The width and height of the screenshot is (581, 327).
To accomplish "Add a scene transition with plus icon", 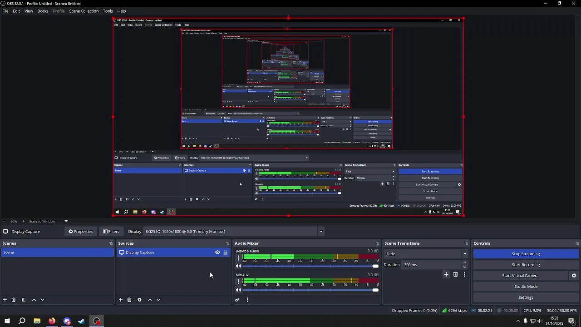I will pyautogui.click(x=446, y=274).
